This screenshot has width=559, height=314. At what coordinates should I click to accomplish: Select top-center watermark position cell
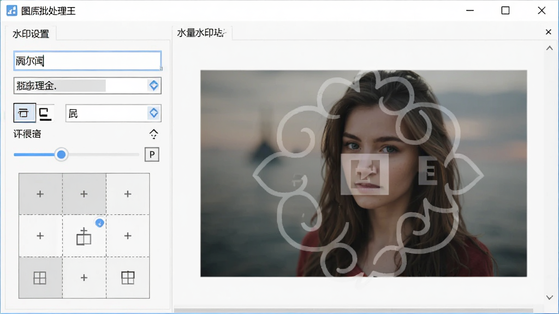pyautogui.click(x=84, y=194)
